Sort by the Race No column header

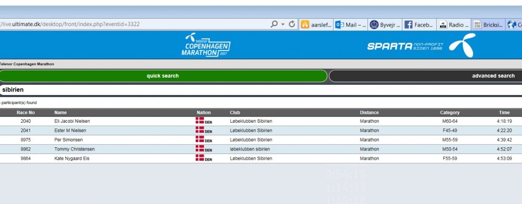tap(26, 112)
